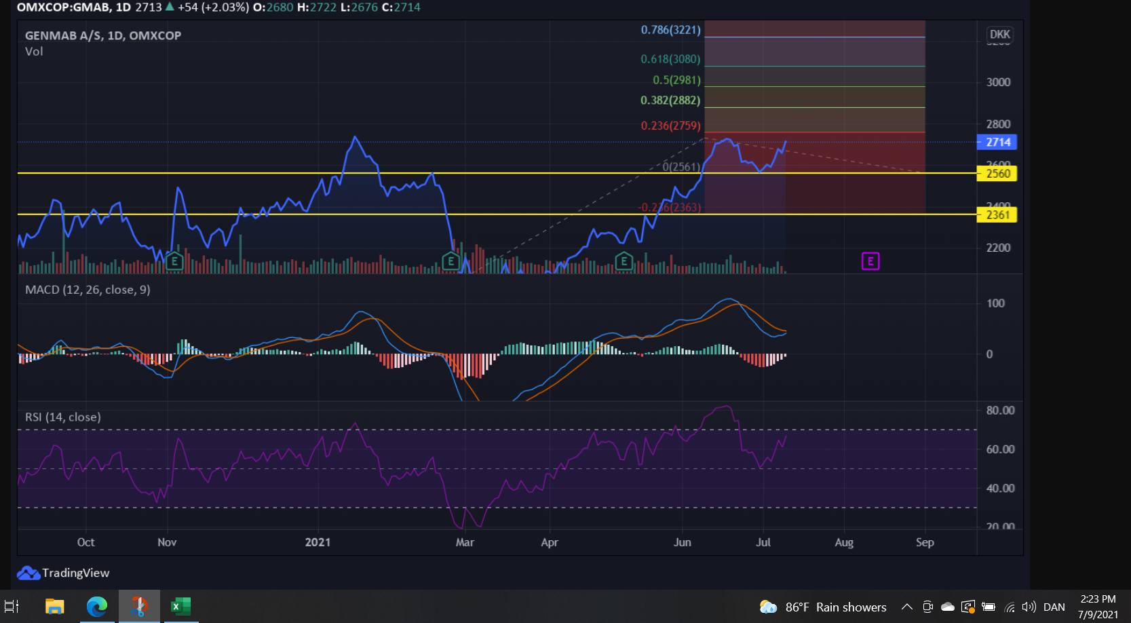
Task: Click the green earnings marker near May
Action: click(x=624, y=261)
